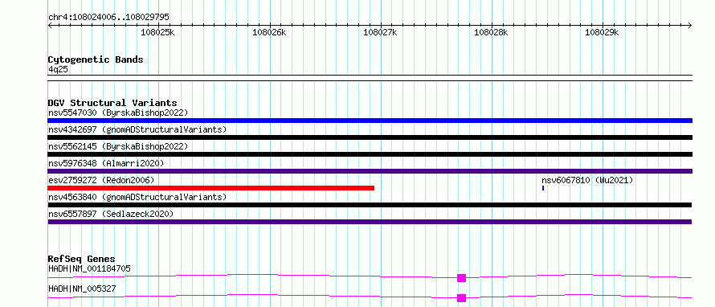The image size is (715, 307).
Task: Click the 108028k ruler position
Action: [491, 32]
